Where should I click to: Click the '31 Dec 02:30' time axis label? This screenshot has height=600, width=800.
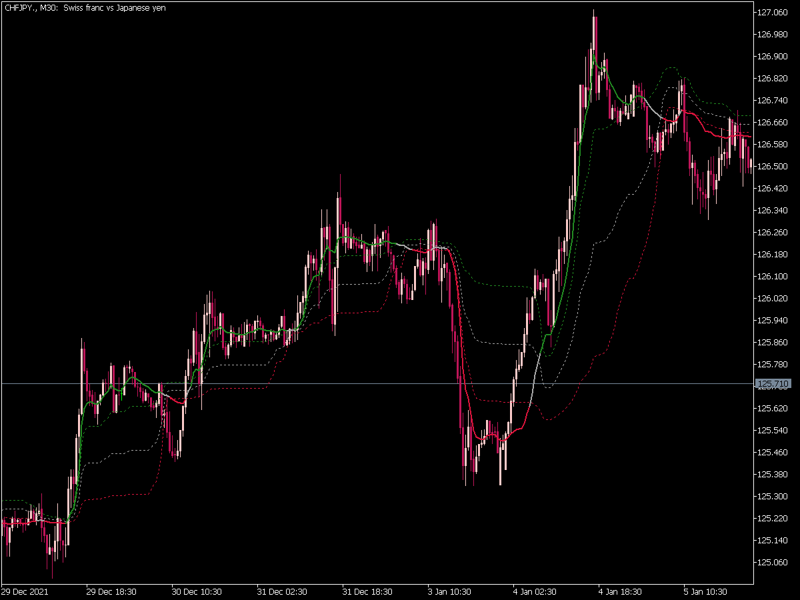pyautogui.click(x=282, y=591)
